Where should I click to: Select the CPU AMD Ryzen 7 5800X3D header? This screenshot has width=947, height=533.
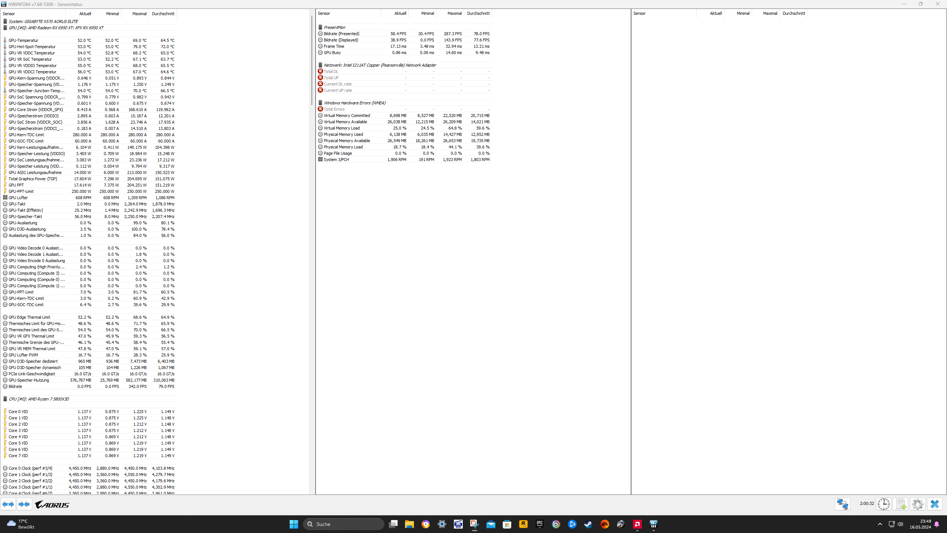[38, 399]
